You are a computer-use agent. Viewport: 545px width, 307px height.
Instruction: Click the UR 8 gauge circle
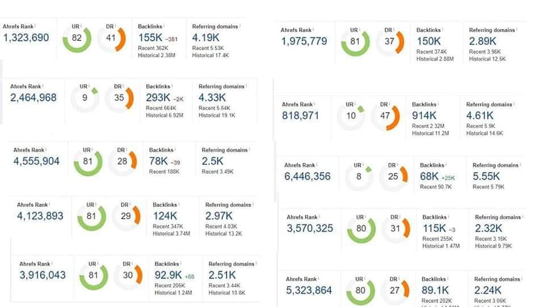[359, 176]
